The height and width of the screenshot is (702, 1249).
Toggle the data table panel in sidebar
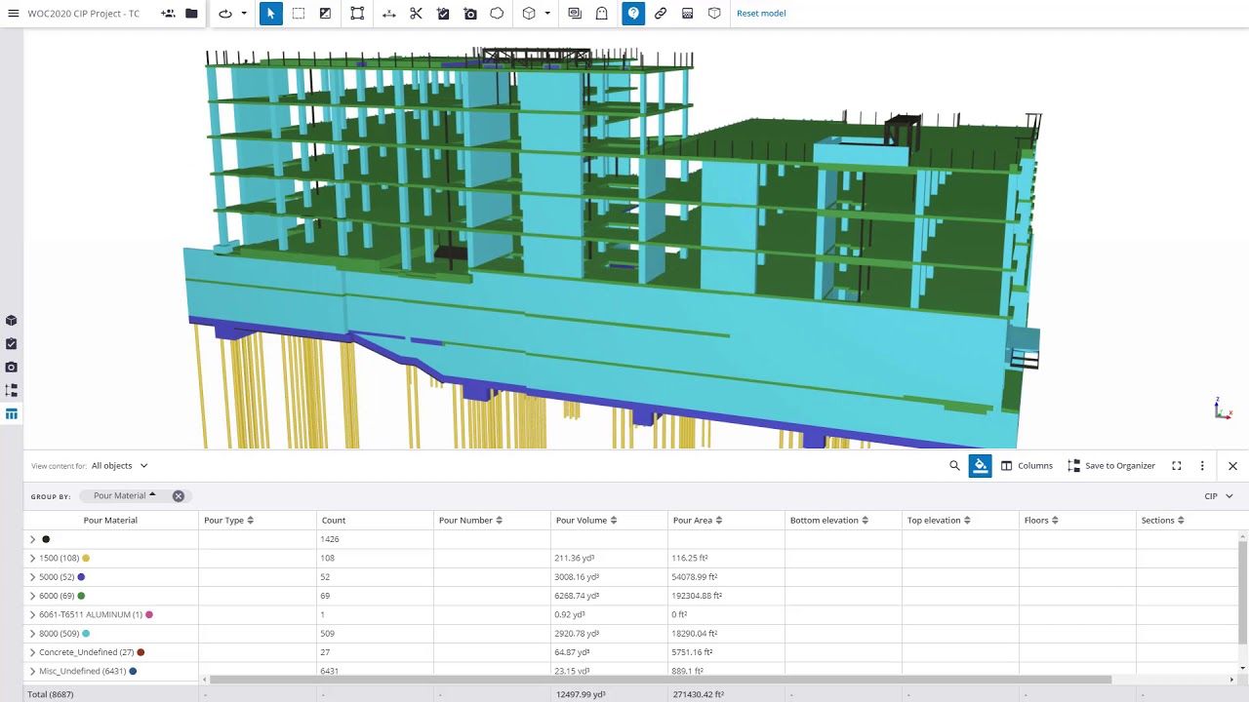[x=11, y=414]
